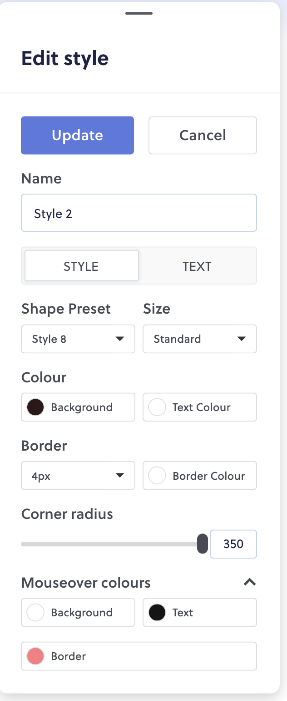Select the mouseover Text colour swatch
Screen dimensions: 287x701
pos(157,612)
